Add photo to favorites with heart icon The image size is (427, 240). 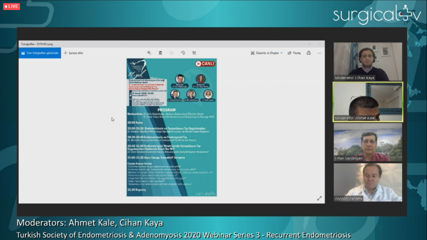[x=171, y=53]
